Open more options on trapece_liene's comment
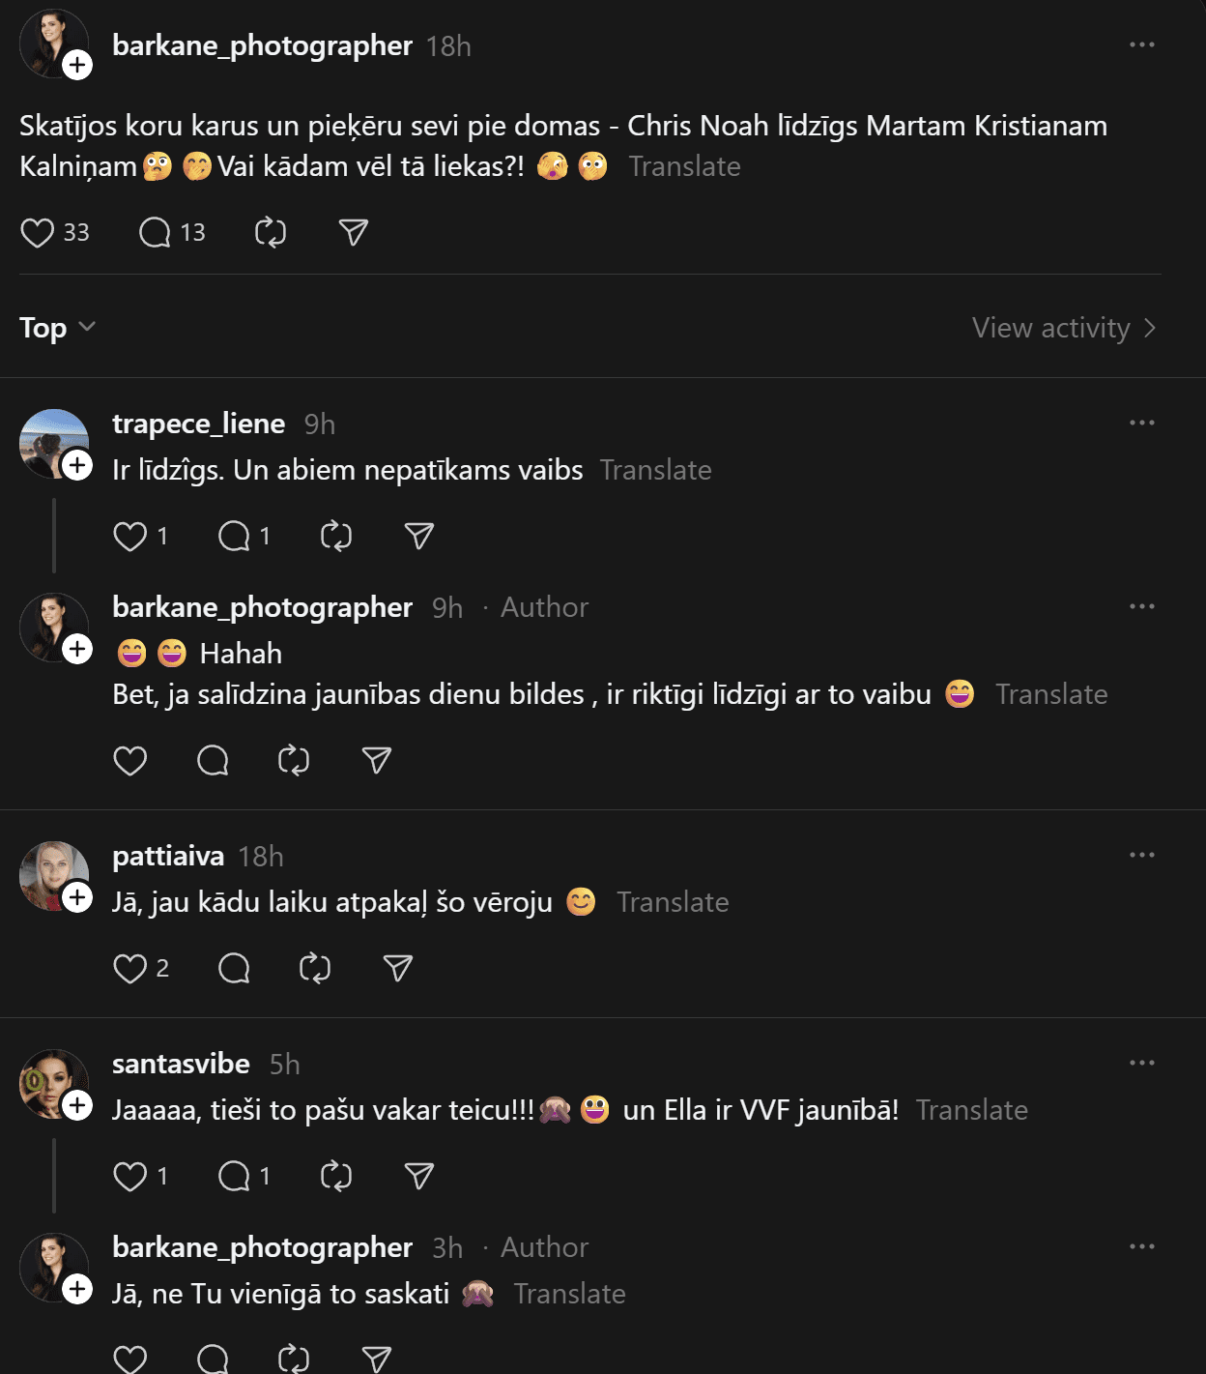The height and width of the screenshot is (1374, 1206). pyautogui.click(x=1141, y=423)
